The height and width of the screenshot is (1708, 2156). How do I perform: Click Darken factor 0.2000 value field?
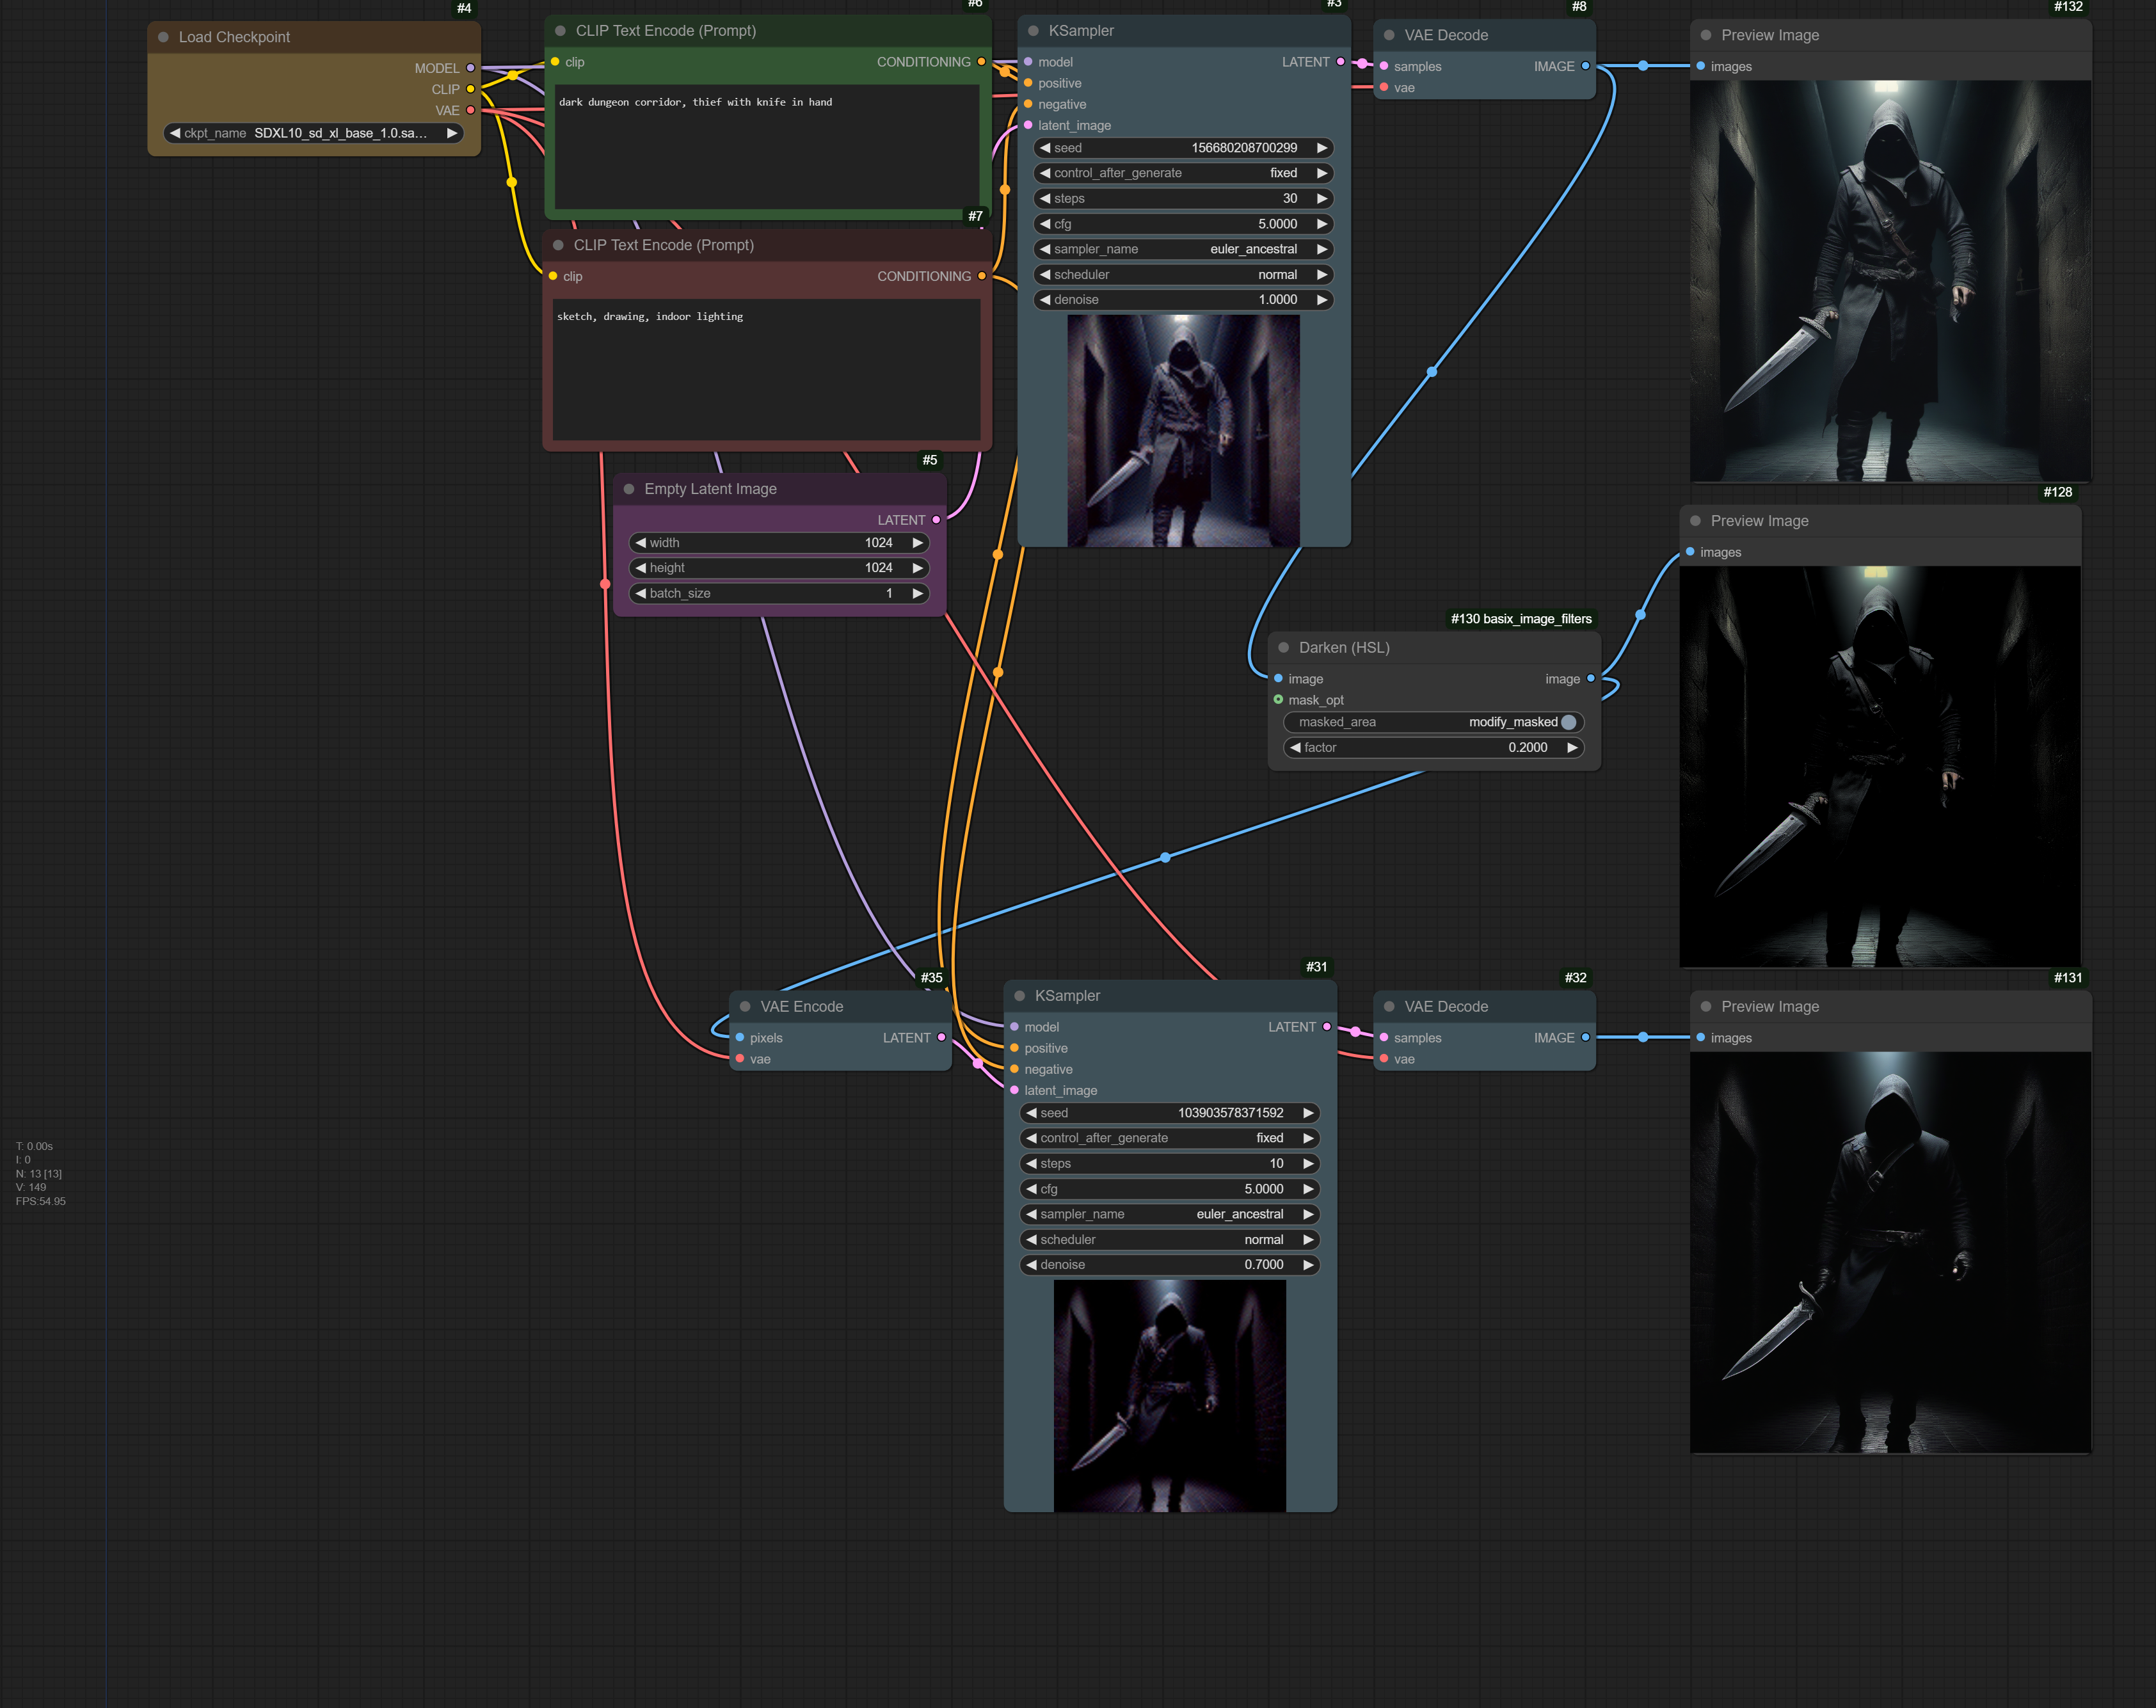point(1433,748)
